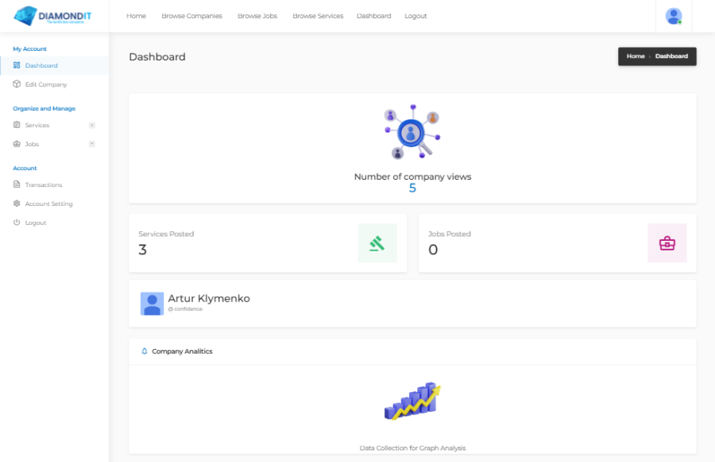
Task: Click the Account Setting gear icon
Action: coord(15,204)
